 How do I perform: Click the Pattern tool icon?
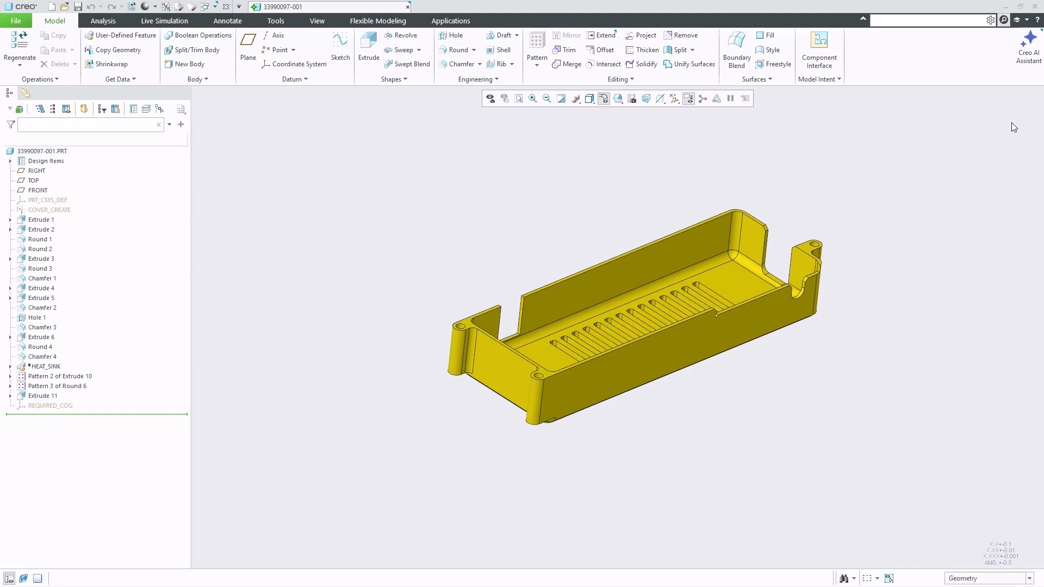tap(537, 40)
